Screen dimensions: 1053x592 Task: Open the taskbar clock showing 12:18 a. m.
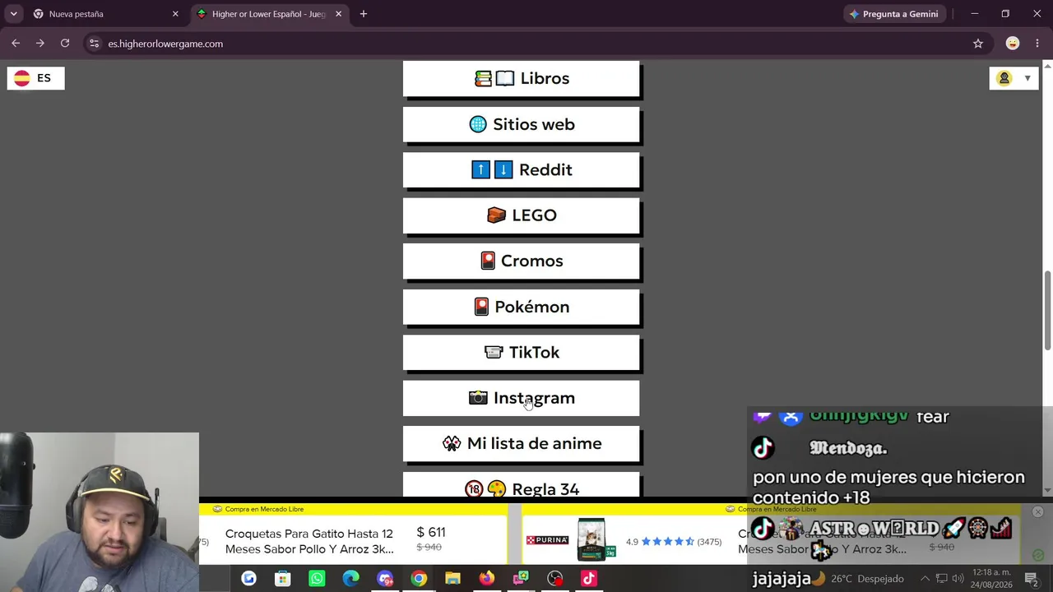(x=991, y=579)
